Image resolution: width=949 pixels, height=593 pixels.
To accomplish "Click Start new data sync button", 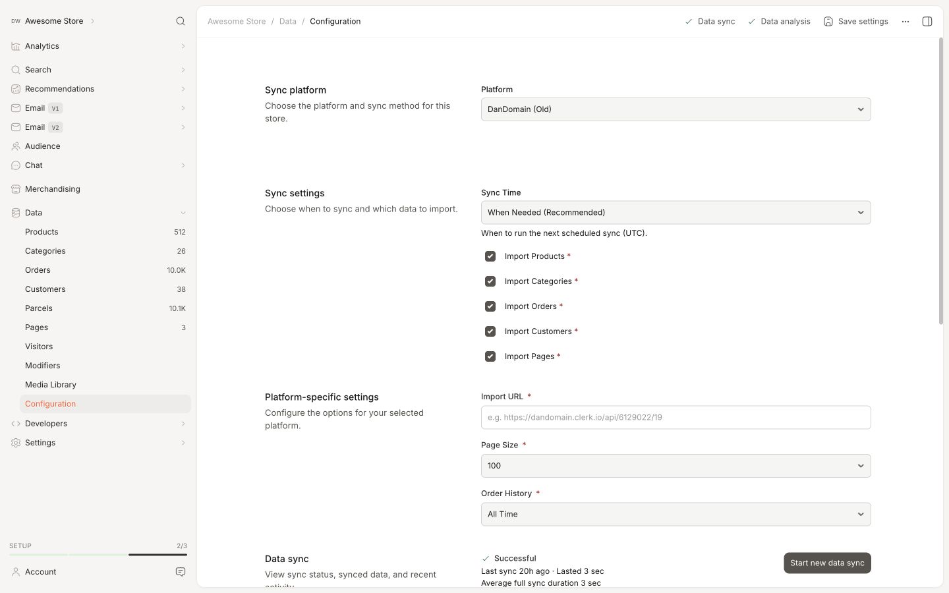I will 827,563.
